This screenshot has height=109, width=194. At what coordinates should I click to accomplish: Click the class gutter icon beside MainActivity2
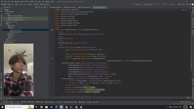(52, 30)
